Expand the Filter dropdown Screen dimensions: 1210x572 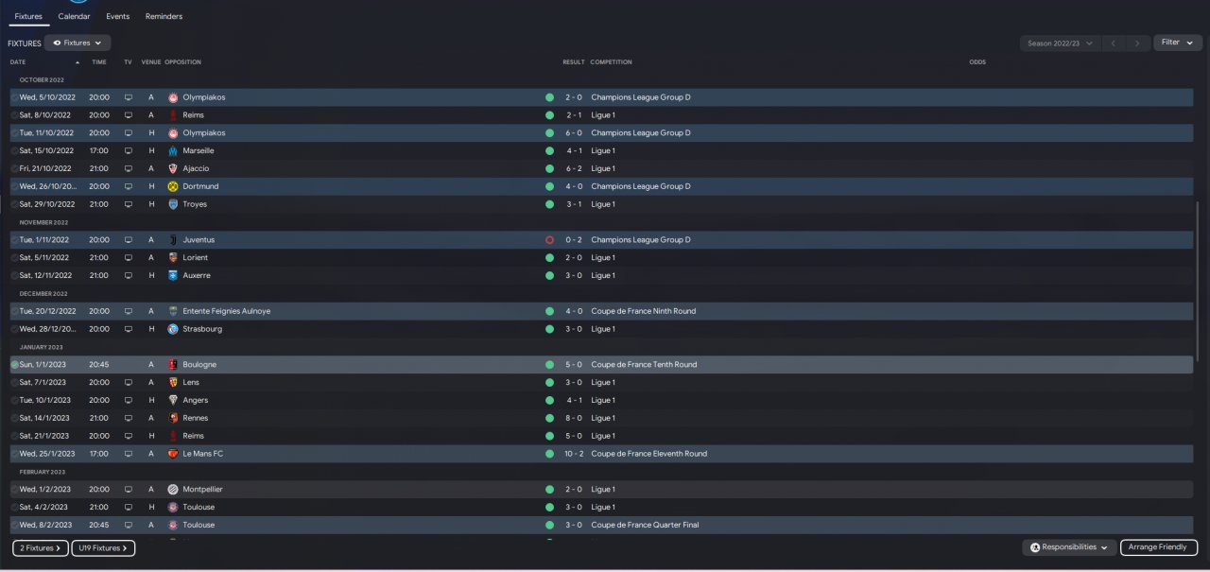click(1177, 43)
